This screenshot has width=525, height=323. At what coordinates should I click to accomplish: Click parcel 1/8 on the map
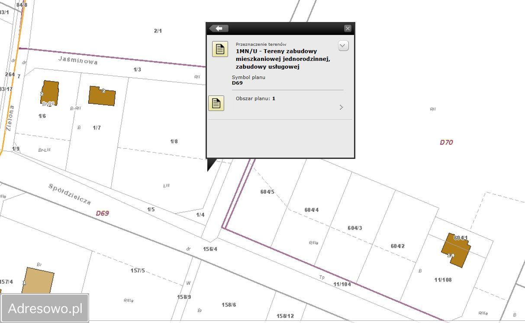tap(174, 142)
